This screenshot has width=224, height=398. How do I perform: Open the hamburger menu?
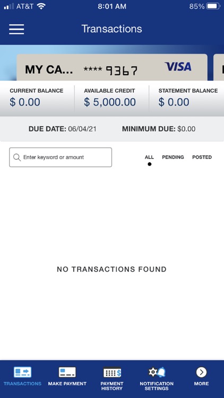[16, 29]
